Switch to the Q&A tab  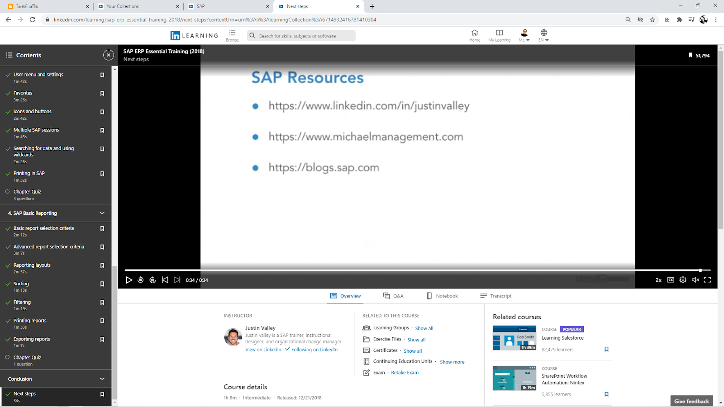pos(393,296)
